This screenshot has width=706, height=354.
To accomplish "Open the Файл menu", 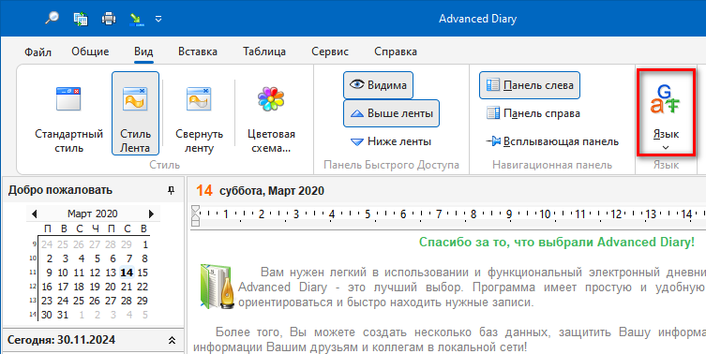I will [x=38, y=52].
